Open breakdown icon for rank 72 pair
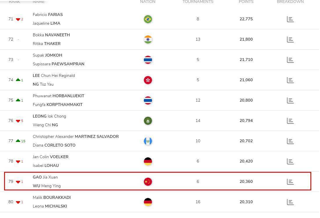Viewport: 320px width, 218px height. point(290,39)
